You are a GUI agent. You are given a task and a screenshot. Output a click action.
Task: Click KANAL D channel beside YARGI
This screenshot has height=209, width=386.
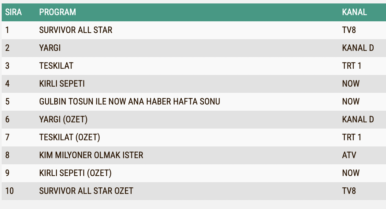[358, 48]
